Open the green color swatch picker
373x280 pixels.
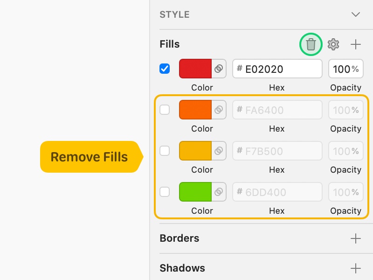195,192
